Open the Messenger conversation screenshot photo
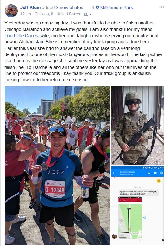 [x=138, y=205]
